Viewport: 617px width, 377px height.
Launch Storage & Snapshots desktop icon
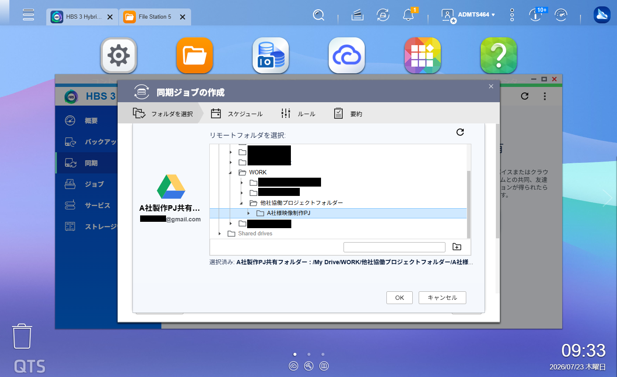coord(270,55)
